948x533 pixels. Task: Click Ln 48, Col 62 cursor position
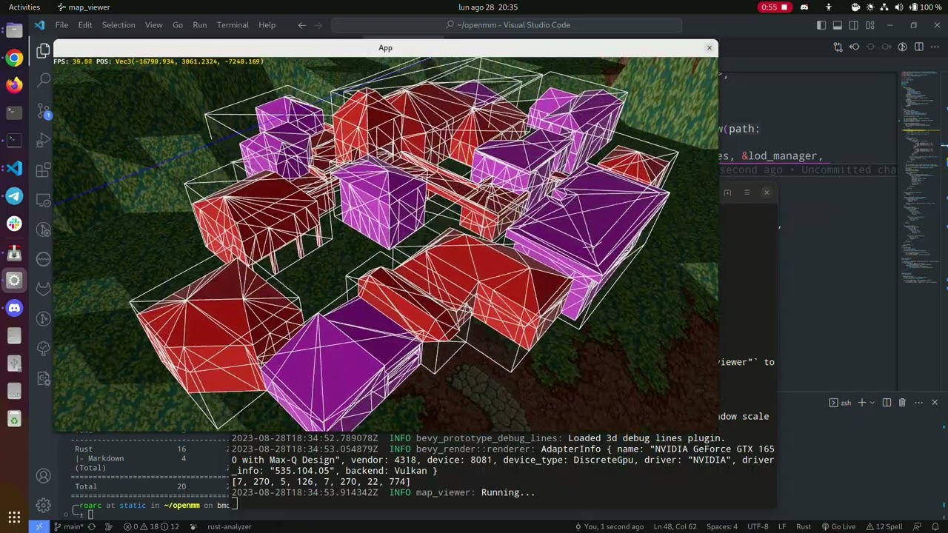(x=675, y=526)
